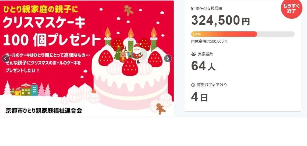Click the previous slide arrow on carousel
The width and height of the screenshot is (307, 146).
click(5, 59)
